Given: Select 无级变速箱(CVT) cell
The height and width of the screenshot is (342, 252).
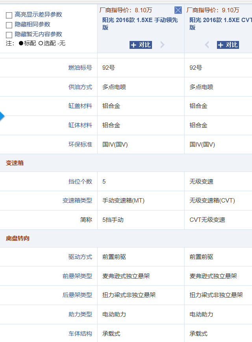Looking at the screenshot, I should point(212,201).
